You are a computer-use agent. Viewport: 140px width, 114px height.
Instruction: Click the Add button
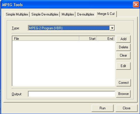coord(123,39)
